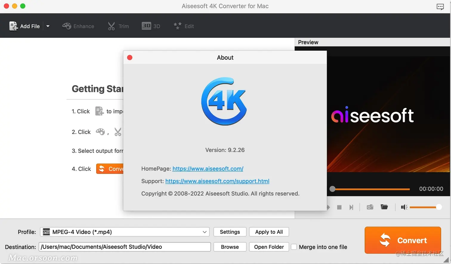This screenshot has height=264, width=451.
Task: Click the orange Convert sample in step 4
Action: tap(110, 169)
